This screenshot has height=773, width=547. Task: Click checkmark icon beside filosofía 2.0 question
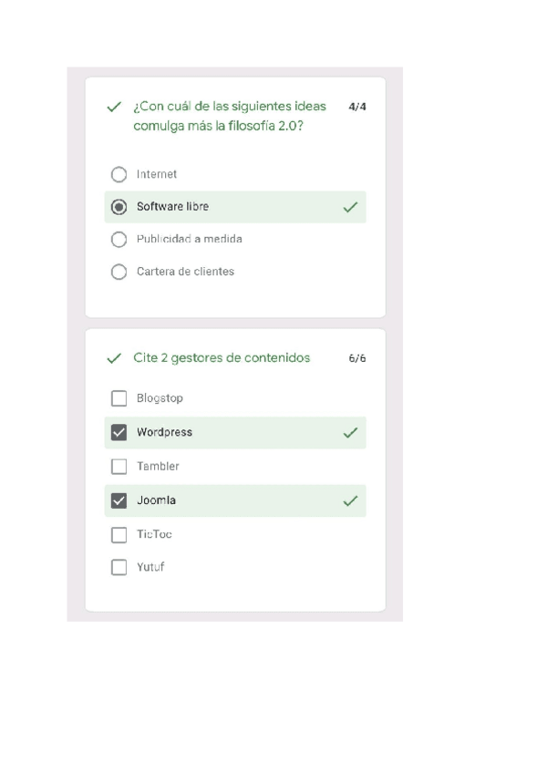pos(114,107)
